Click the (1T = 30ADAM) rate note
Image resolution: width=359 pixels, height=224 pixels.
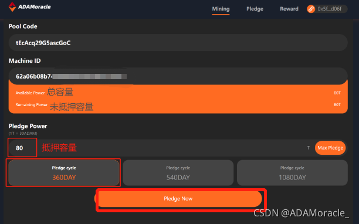[23, 133]
